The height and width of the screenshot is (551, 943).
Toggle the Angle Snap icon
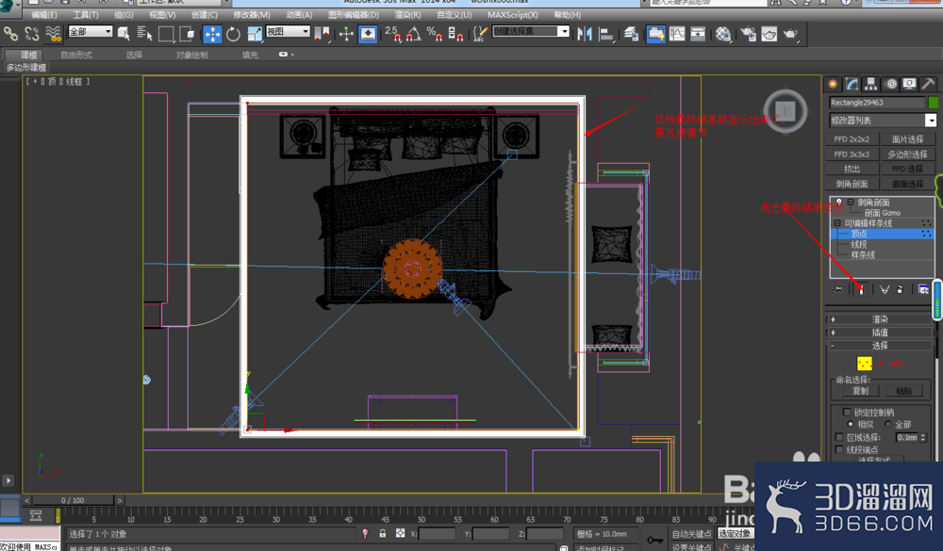coord(413,34)
